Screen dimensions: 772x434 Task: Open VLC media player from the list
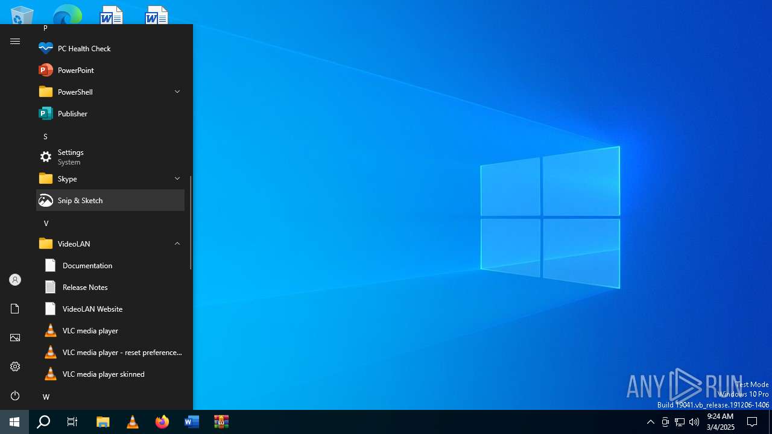(110, 330)
